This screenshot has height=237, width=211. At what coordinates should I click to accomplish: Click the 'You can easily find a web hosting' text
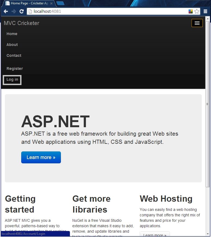point(170,218)
